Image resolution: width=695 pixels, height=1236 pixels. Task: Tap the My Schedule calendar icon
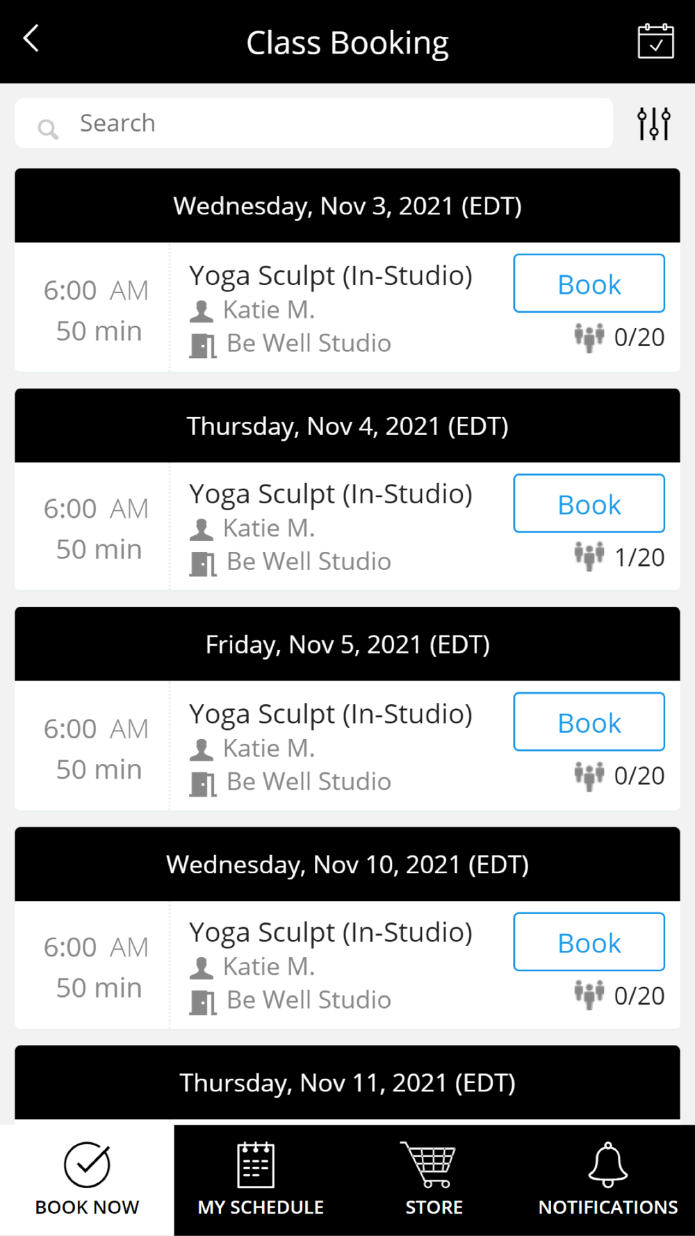coord(256,1166)
